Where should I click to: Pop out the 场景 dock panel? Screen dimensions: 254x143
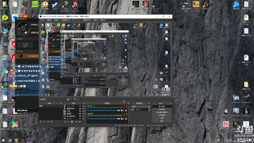click(x=61, y=103)
